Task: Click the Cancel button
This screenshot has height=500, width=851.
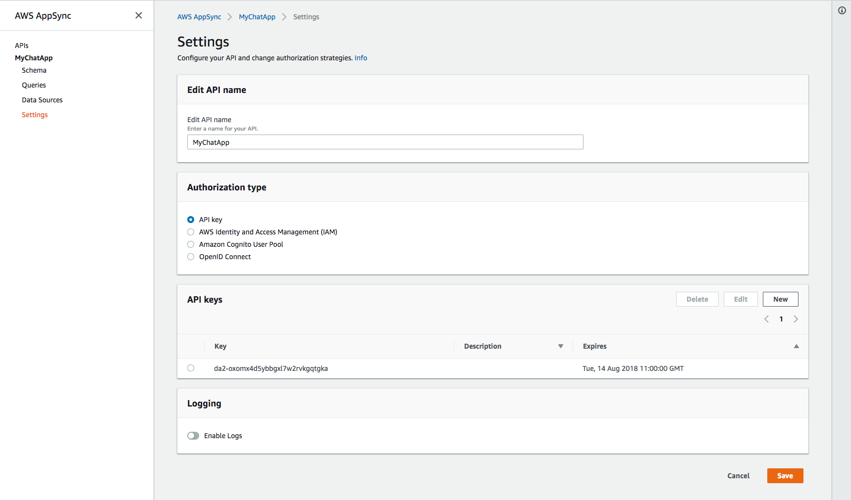Action: pos(739,476)
